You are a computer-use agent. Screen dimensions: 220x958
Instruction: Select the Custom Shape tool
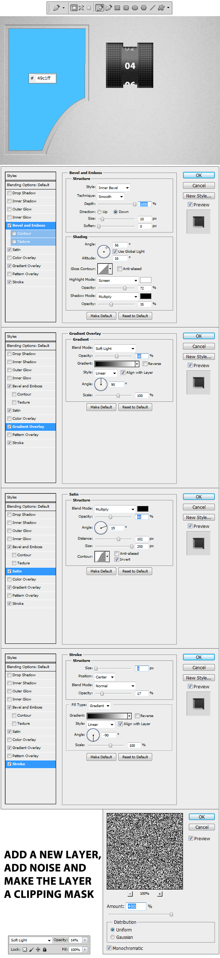click(161, 8)
